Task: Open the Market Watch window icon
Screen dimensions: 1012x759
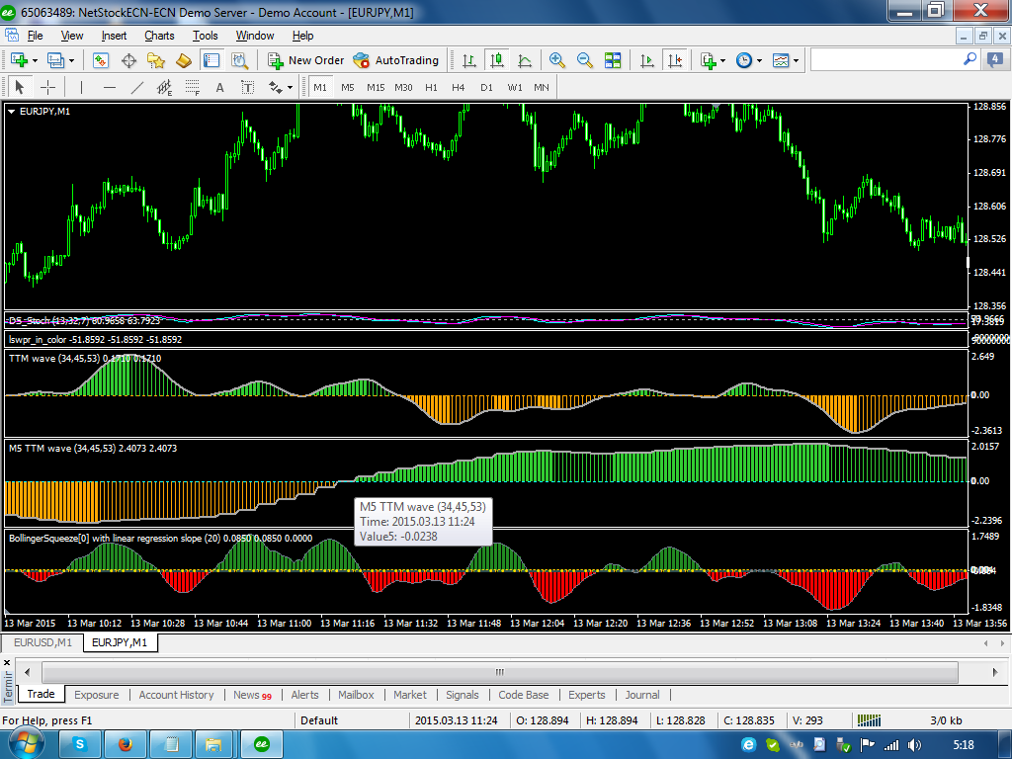Action: tap(101, 60)
